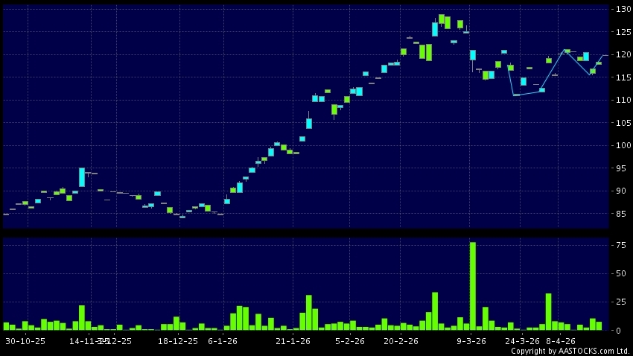
Task: Select the 18-12-25 date label
Action: pos(178,341)
